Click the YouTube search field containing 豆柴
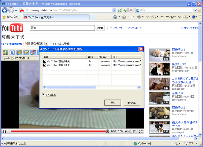The height and width of the screenshot is (147, 203). pos(62,28)
